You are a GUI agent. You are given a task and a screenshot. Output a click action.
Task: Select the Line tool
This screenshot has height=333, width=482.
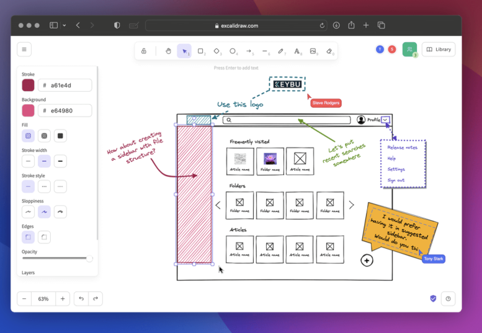coord(265,51)
